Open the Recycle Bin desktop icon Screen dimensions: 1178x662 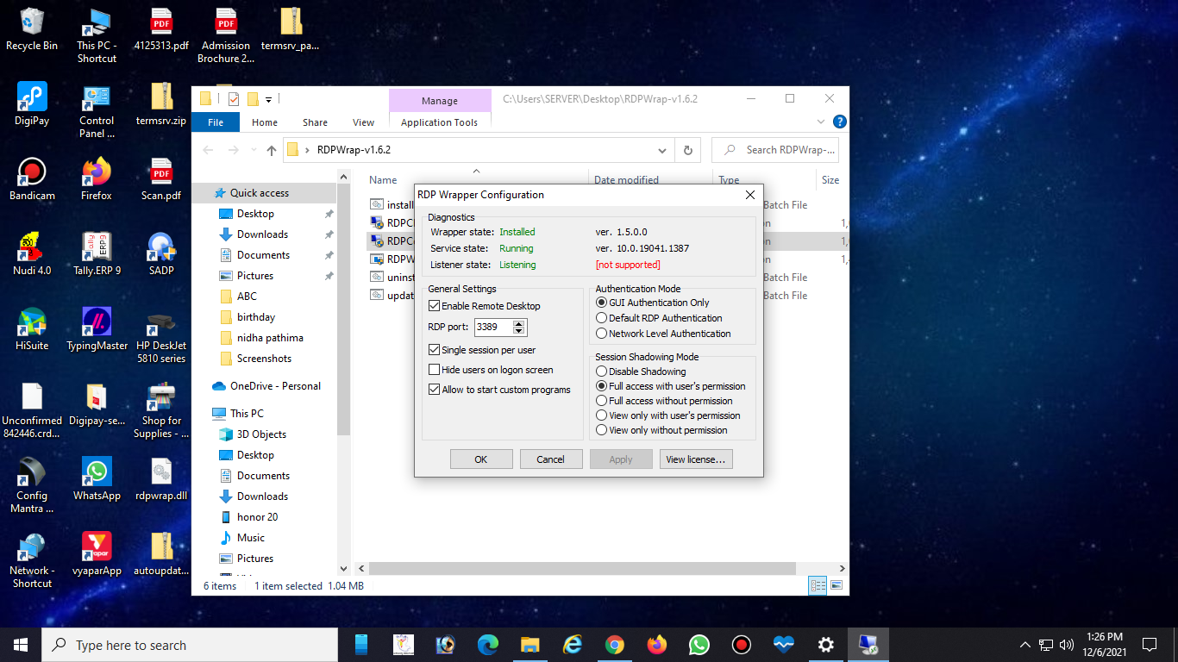point(32,28)
